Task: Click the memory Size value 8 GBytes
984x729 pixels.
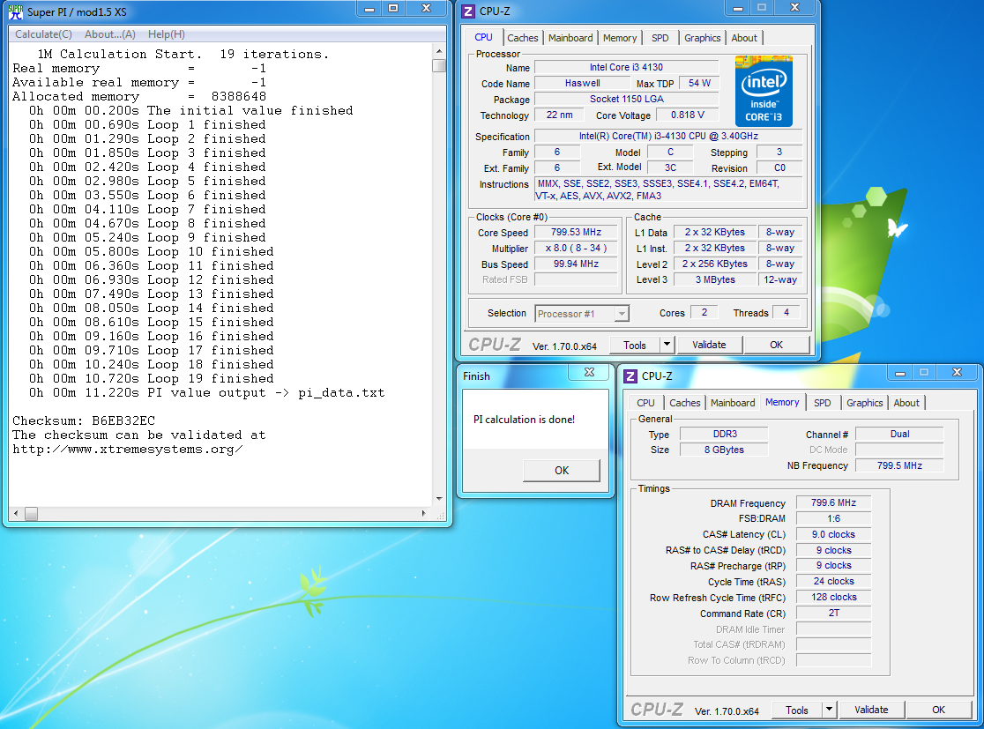Action: tap(724, 450)
